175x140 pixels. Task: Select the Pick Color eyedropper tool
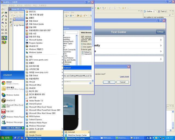coord(2,16)
